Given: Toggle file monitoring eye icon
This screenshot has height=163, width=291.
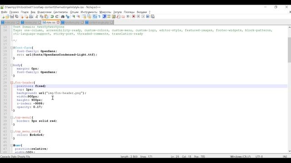Looking at the screenshot, I should [128, 17].
